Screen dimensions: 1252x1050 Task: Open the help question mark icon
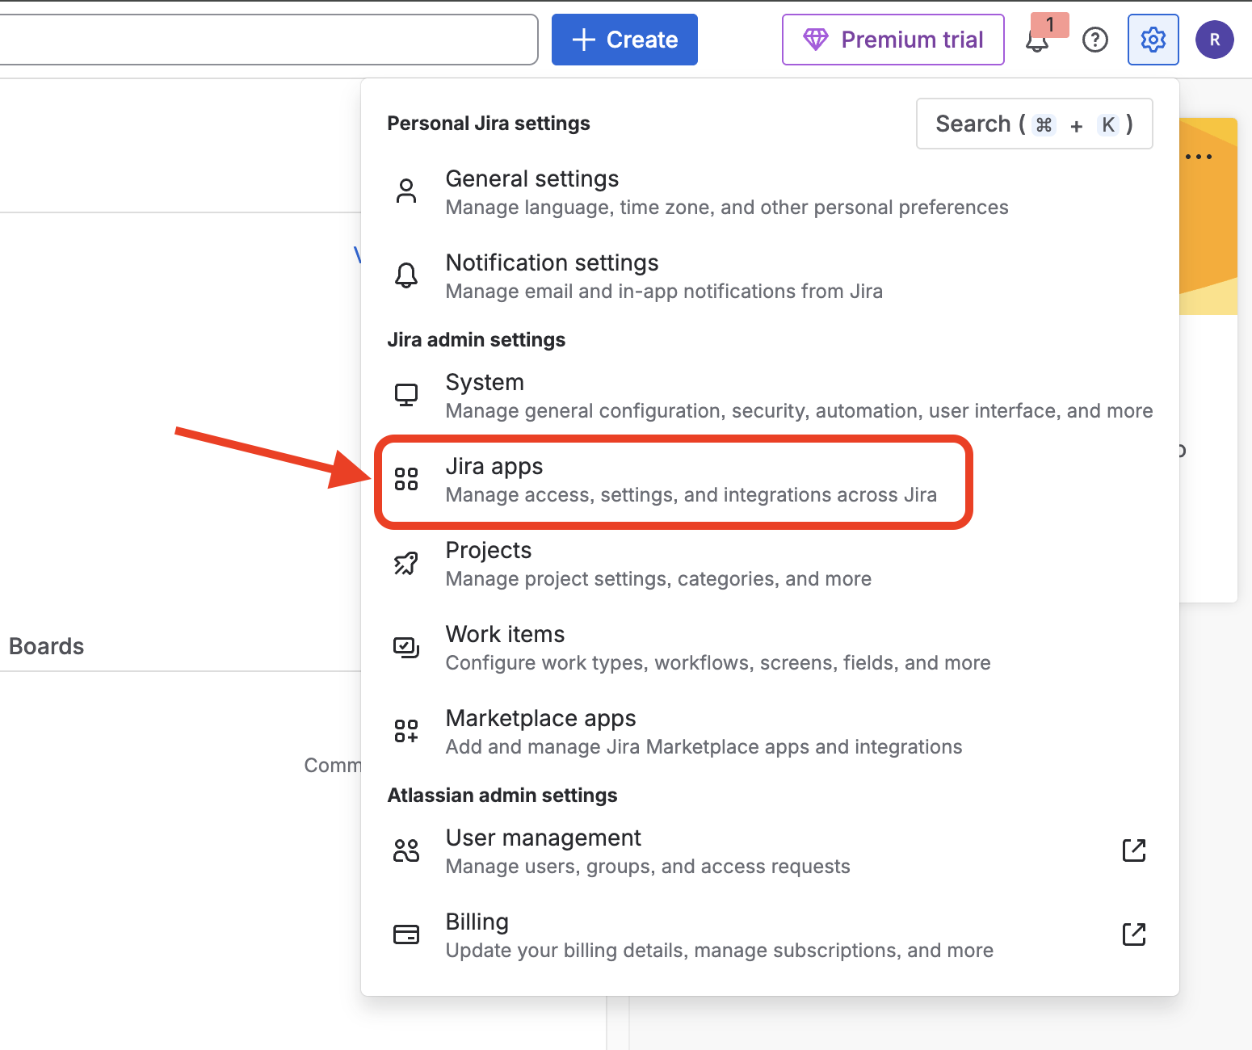(x=1094, y=40)
